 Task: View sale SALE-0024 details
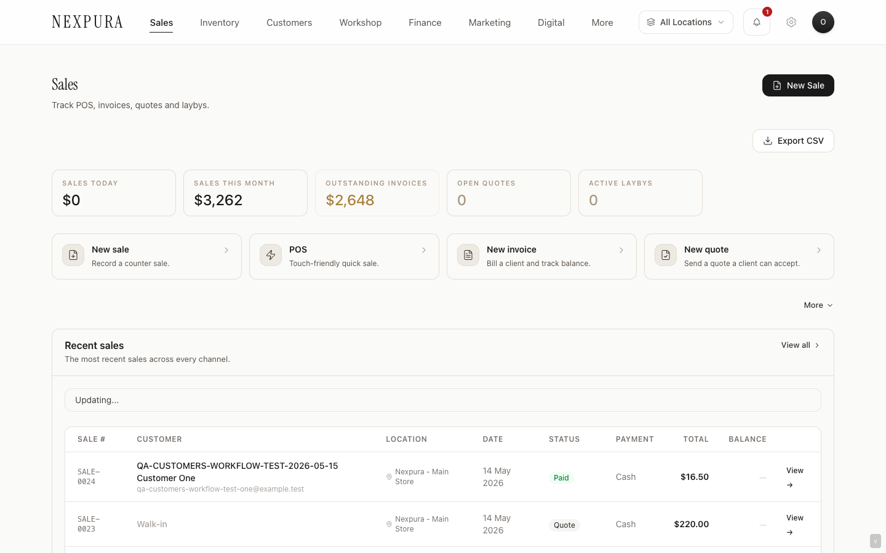(x=795, y=477)
